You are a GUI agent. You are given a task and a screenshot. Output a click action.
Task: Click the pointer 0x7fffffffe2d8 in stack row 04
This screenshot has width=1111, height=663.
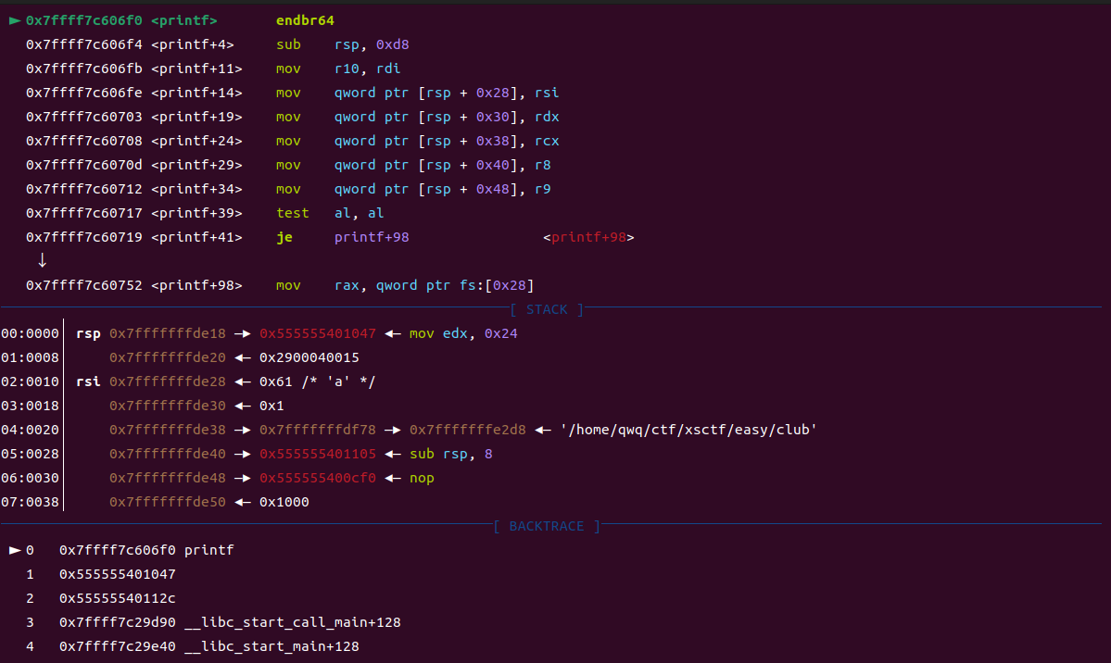point(468,430)
